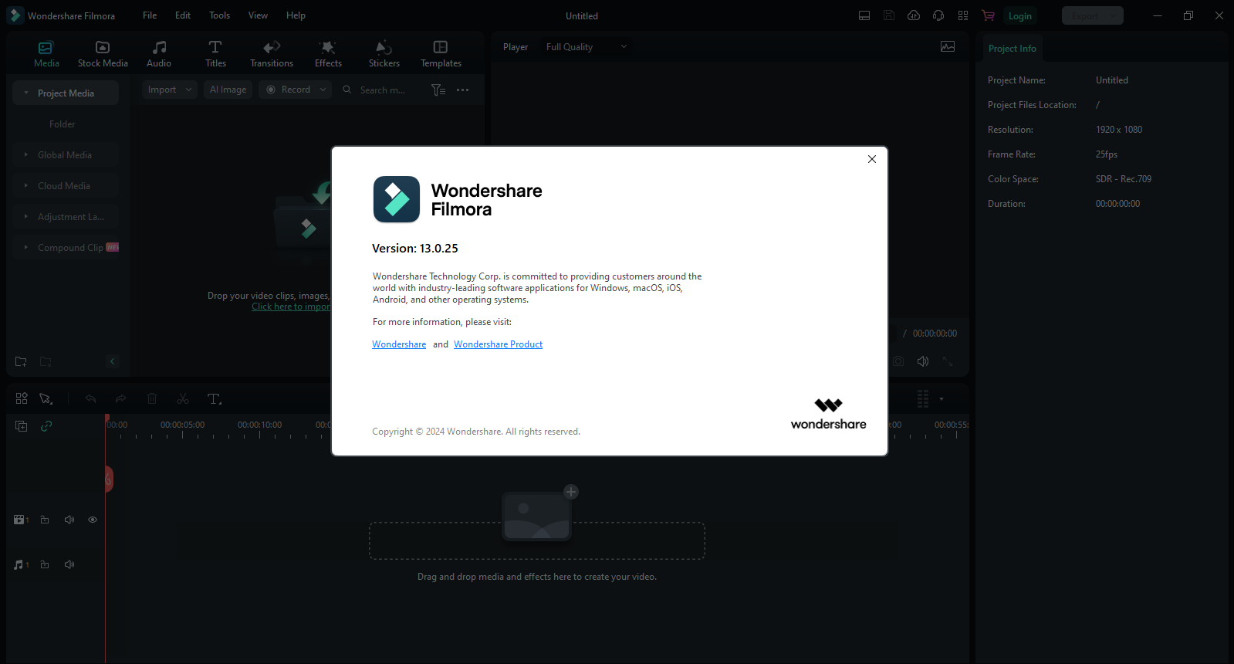
Task: Open the media filter icon
Action: [x=438, y=90]
